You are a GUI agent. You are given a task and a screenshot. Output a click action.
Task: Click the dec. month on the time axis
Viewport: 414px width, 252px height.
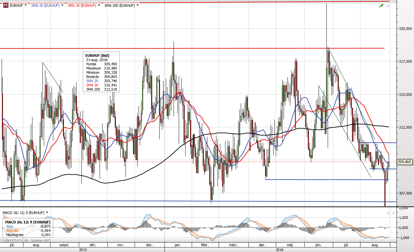[x=150, y=245]
